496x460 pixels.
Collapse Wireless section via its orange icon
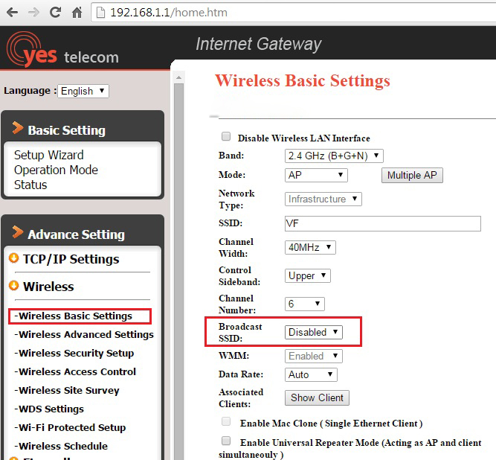tap(13, 286)
